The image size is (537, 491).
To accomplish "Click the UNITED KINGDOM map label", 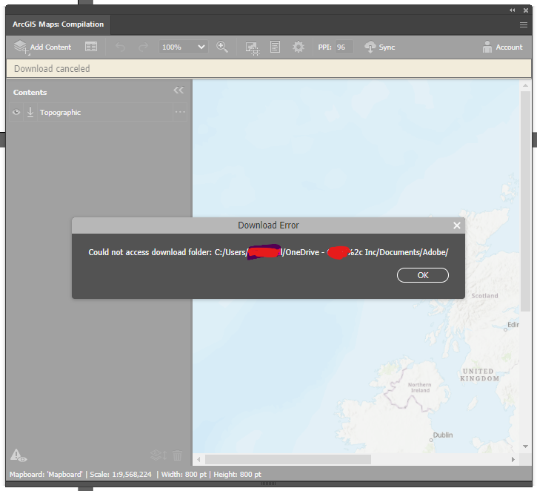I will (479, 375).
